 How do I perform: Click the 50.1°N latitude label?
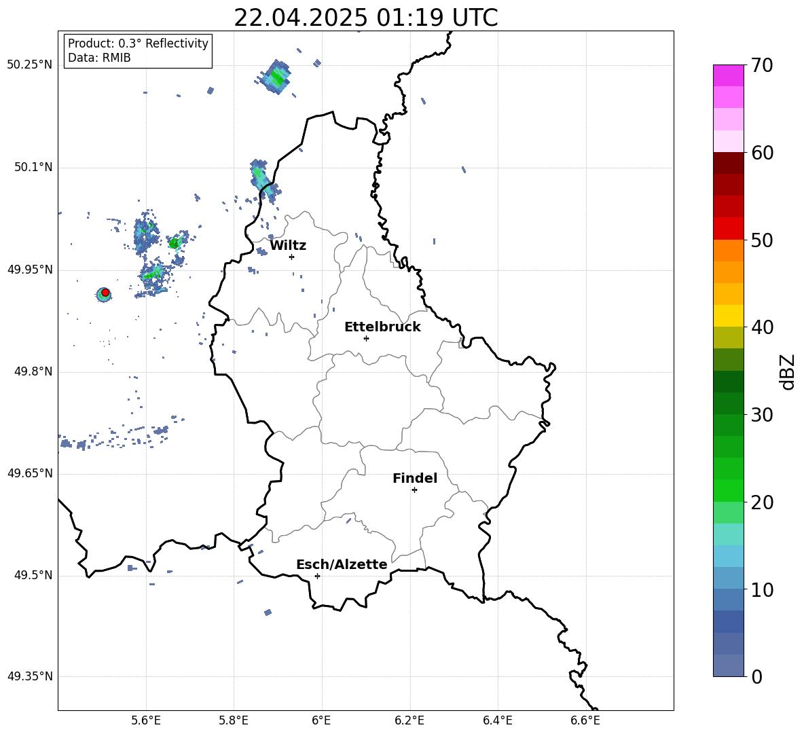point(33,168)
